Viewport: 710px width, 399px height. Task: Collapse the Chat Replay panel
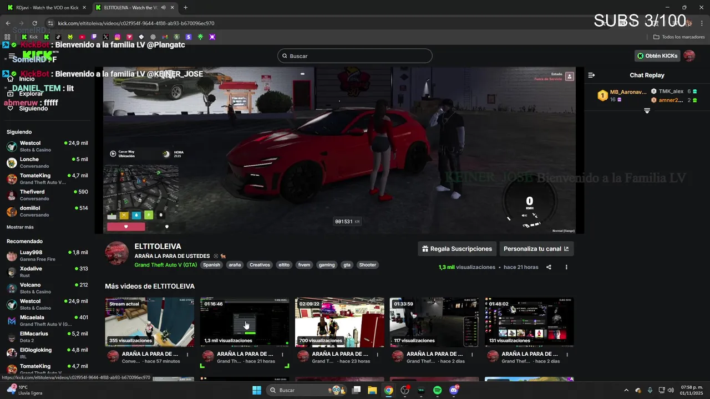[x=591, y=75]
